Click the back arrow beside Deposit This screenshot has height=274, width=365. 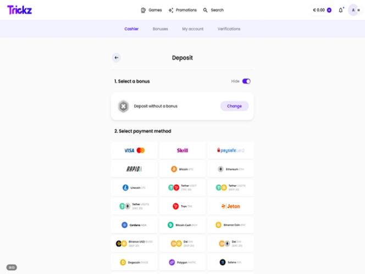point(117,58)
